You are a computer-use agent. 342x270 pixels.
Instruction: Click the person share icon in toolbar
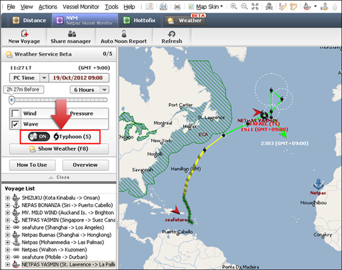tap(324, 7)
